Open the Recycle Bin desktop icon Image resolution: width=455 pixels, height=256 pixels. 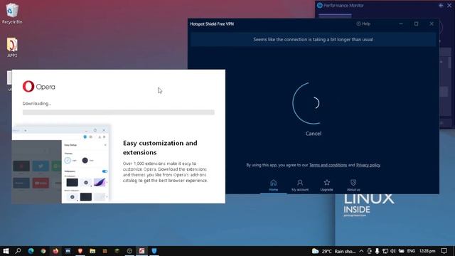12,14
